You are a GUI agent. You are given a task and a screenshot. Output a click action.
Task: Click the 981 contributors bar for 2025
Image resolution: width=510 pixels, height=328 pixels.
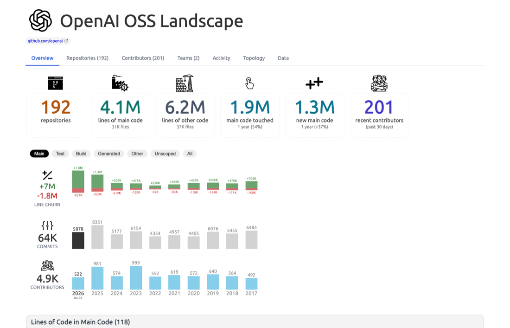(97, 278)
